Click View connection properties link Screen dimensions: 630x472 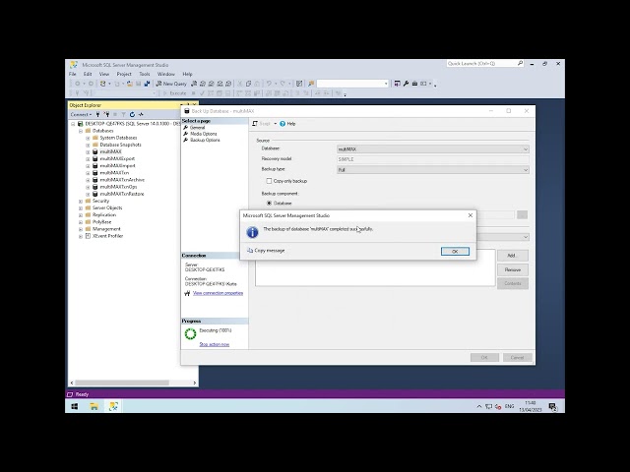[218, 293]
